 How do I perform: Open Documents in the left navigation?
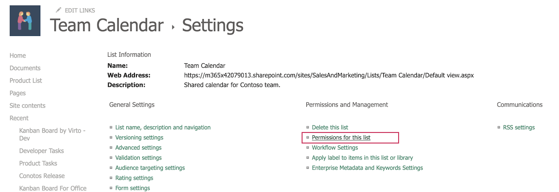(25, 68)
